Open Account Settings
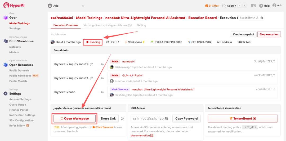 coord(20,99)
